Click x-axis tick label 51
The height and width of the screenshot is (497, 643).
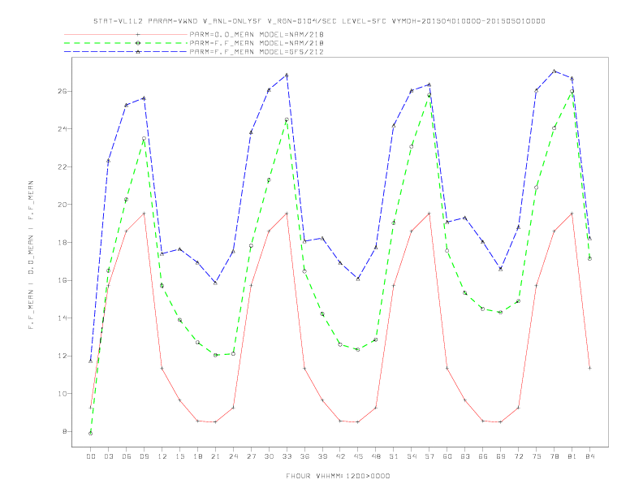coord(394,456)
